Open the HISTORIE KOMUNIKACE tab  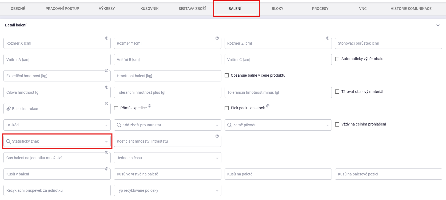(x=411, y=9)
